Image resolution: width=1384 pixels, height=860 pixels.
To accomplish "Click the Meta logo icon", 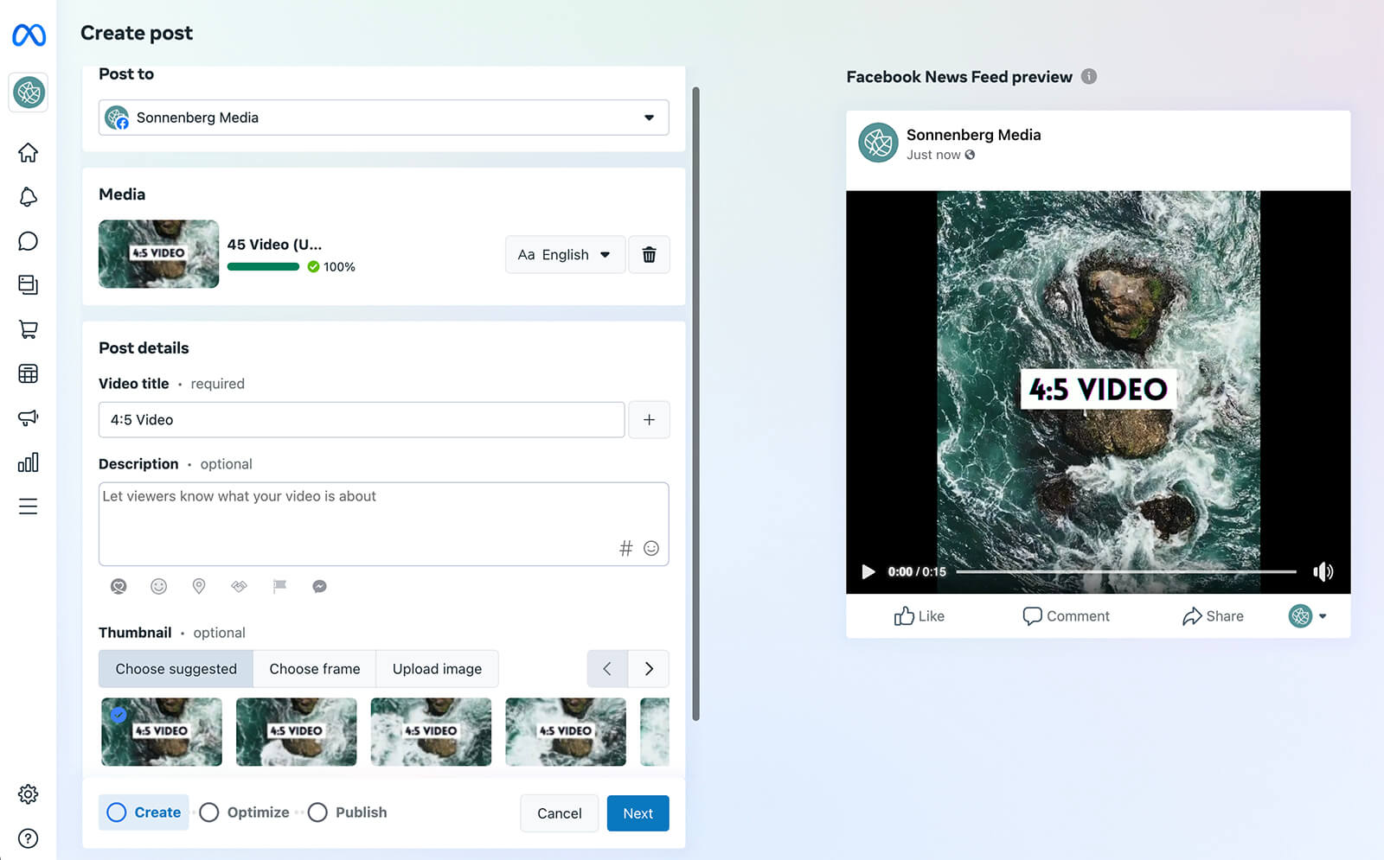I will point(29,35).
